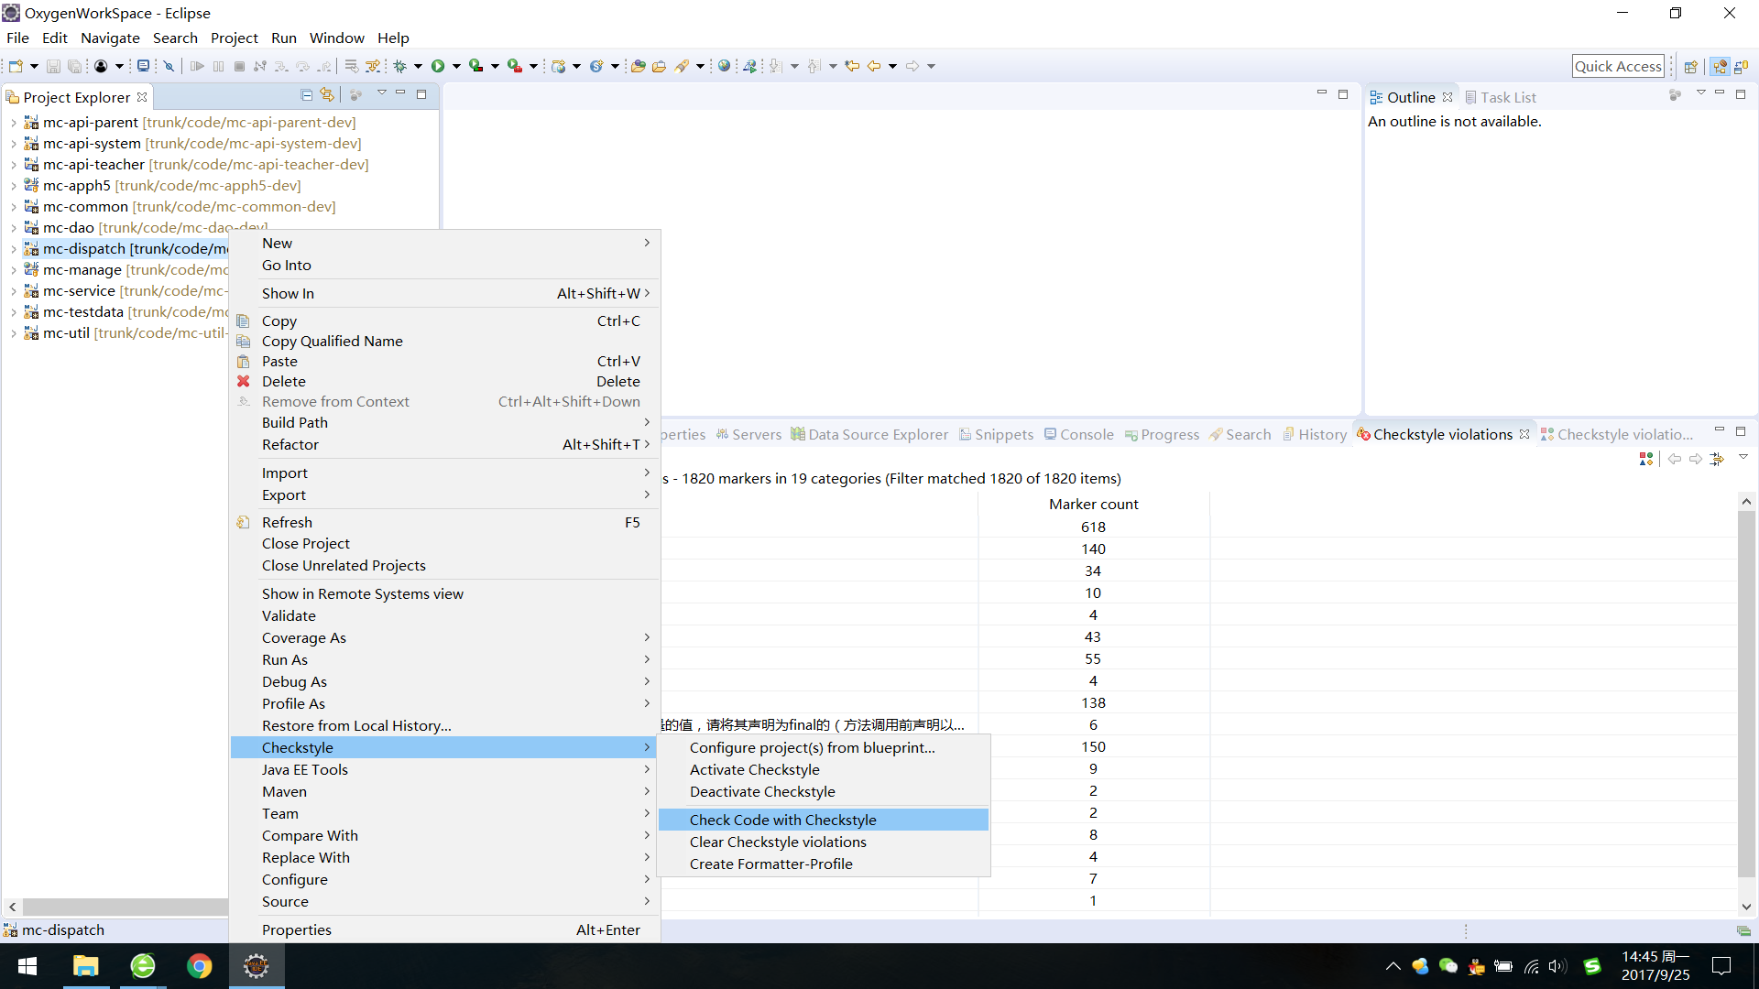Switch to Team Synchronizing perspective
Screen dimensions: 1759x989
click(x=1741, y=66)
